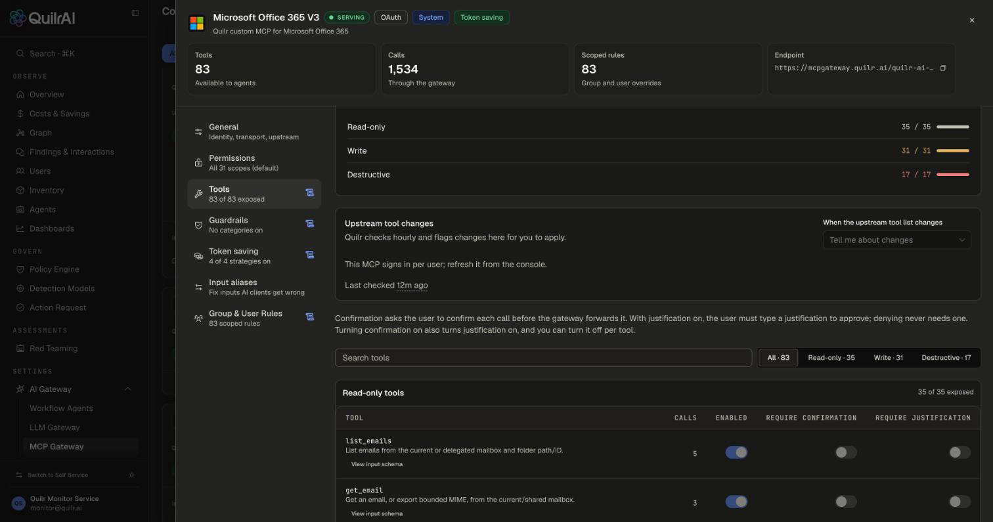Copy the endpoint URL with the copy icon
993x522 pixels.
click(942, 68)
